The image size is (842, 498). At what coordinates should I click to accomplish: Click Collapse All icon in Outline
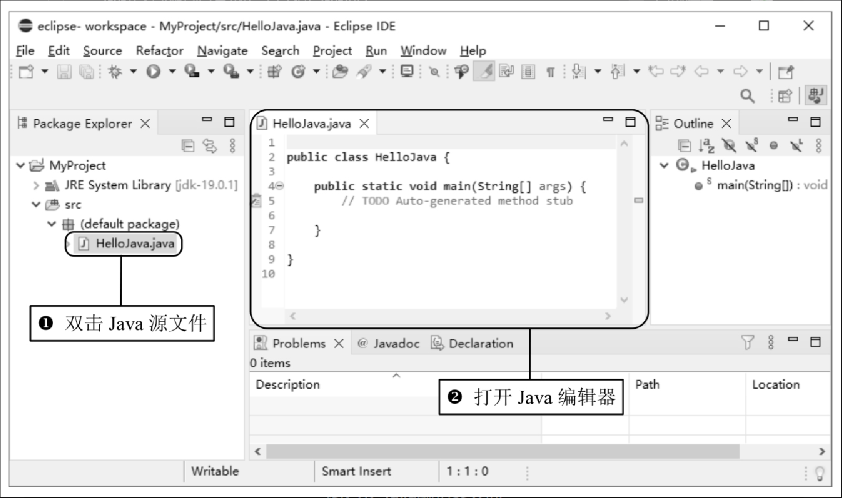(684, 146)
